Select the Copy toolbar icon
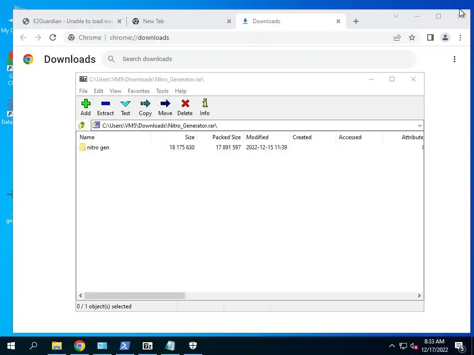 click(145, 104)
